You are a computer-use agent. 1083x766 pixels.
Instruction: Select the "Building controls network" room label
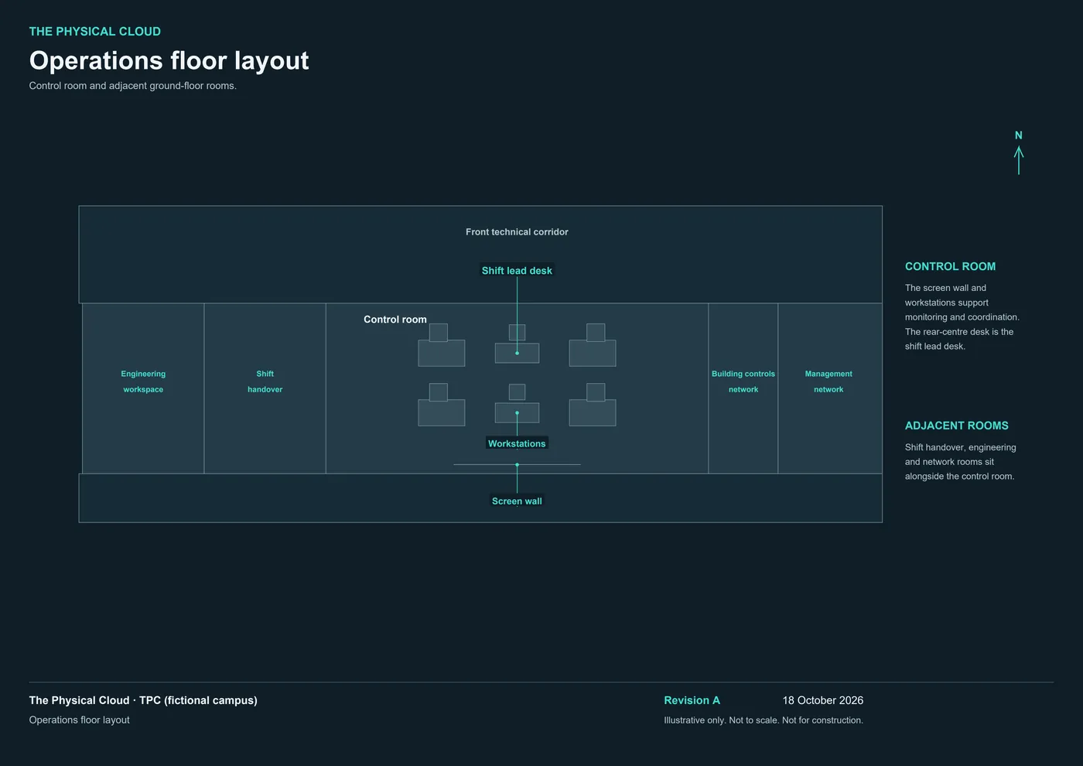click(743, 381)
